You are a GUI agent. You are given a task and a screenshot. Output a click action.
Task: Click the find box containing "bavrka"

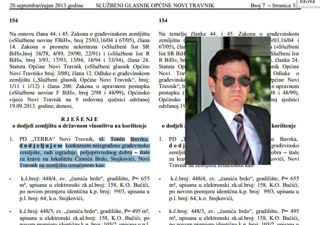(309, 2)
